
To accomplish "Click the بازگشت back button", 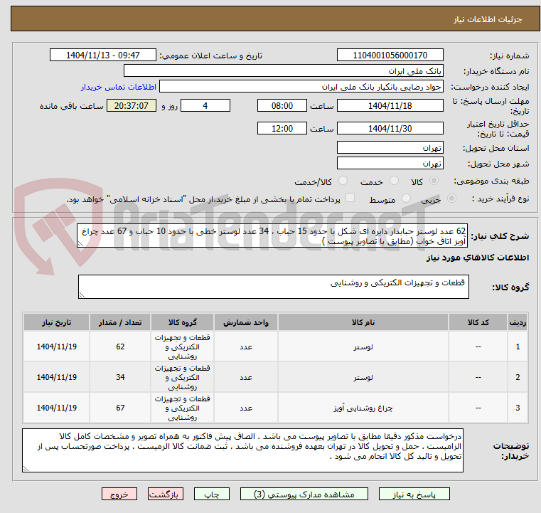I will coord(165,494).
